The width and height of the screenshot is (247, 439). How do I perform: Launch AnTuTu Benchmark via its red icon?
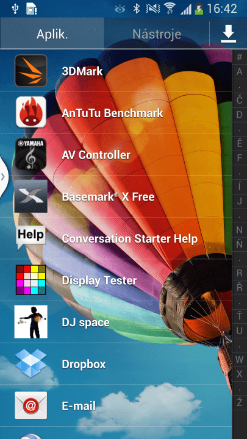[31, 112]
